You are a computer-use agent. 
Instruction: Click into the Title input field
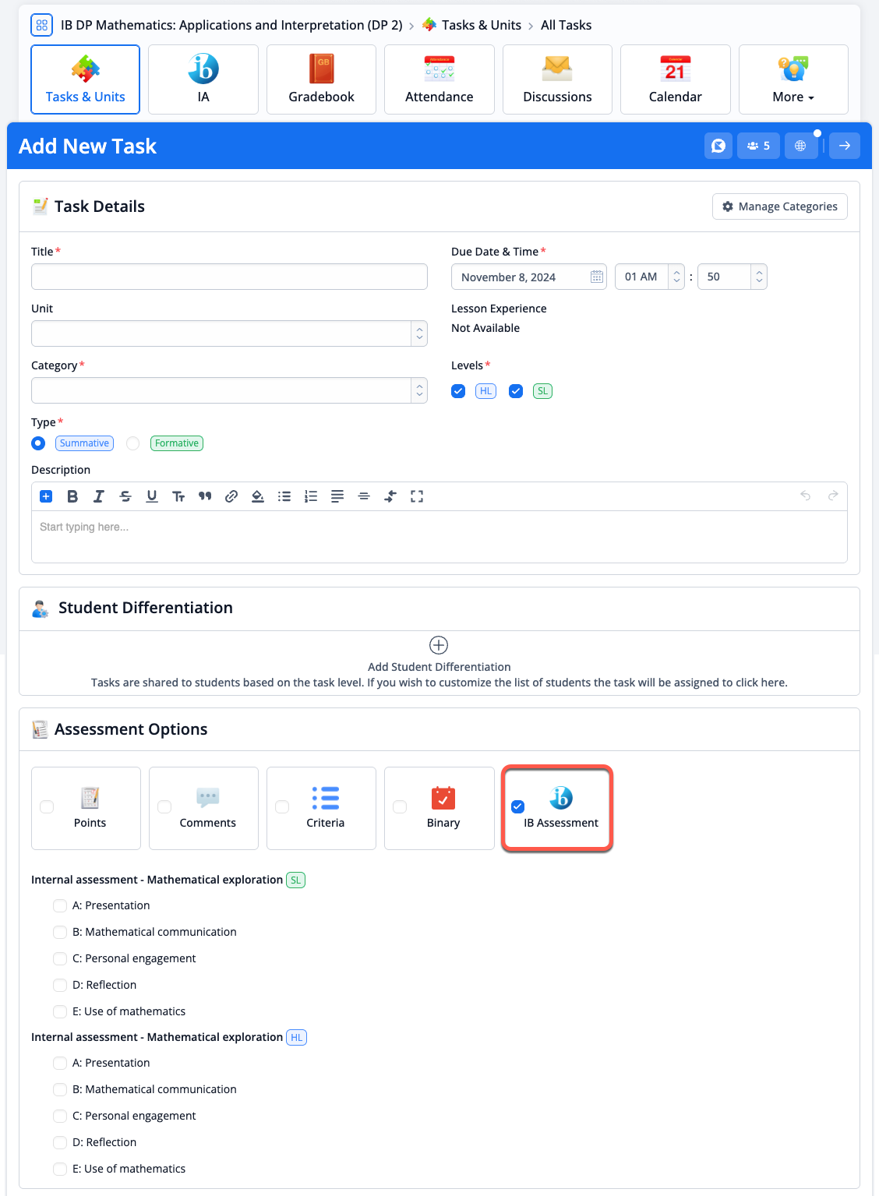click(x=229, y=277)
